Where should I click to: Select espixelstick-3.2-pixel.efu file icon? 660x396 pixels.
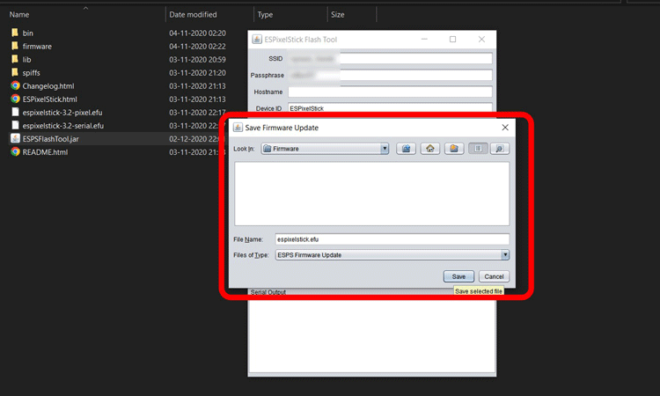pos(15,113)
